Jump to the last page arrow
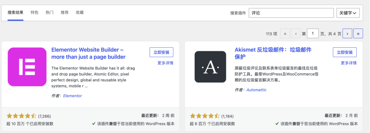This screenshot has width=370, height=133. pyautogui.click(x=358, y=34)
